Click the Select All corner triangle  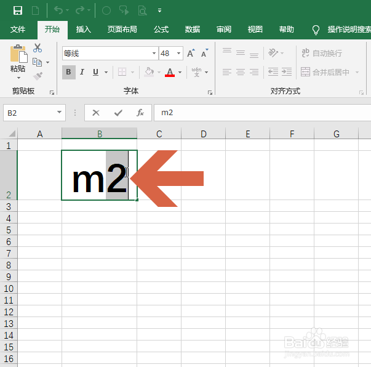coord(12,134)
